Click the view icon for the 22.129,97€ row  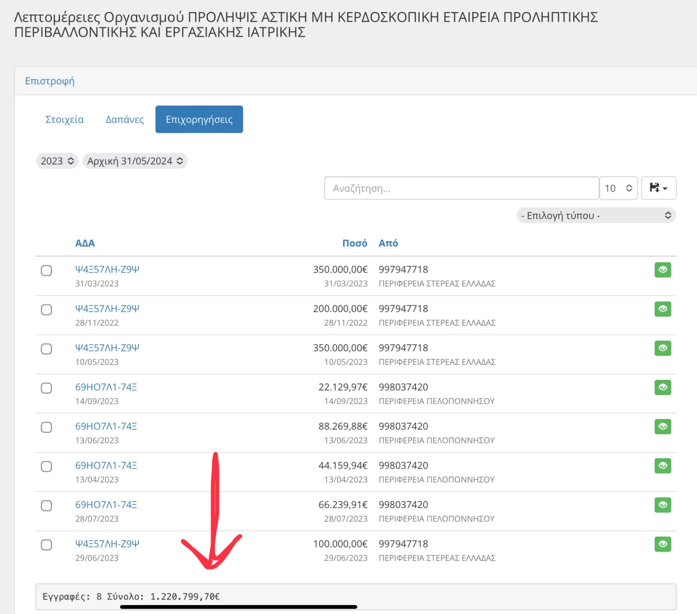[x=663, y=387]
